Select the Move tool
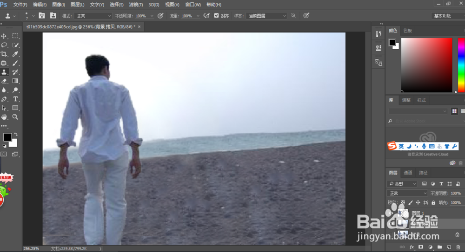The image size is (465, 252). coord(4,36)
